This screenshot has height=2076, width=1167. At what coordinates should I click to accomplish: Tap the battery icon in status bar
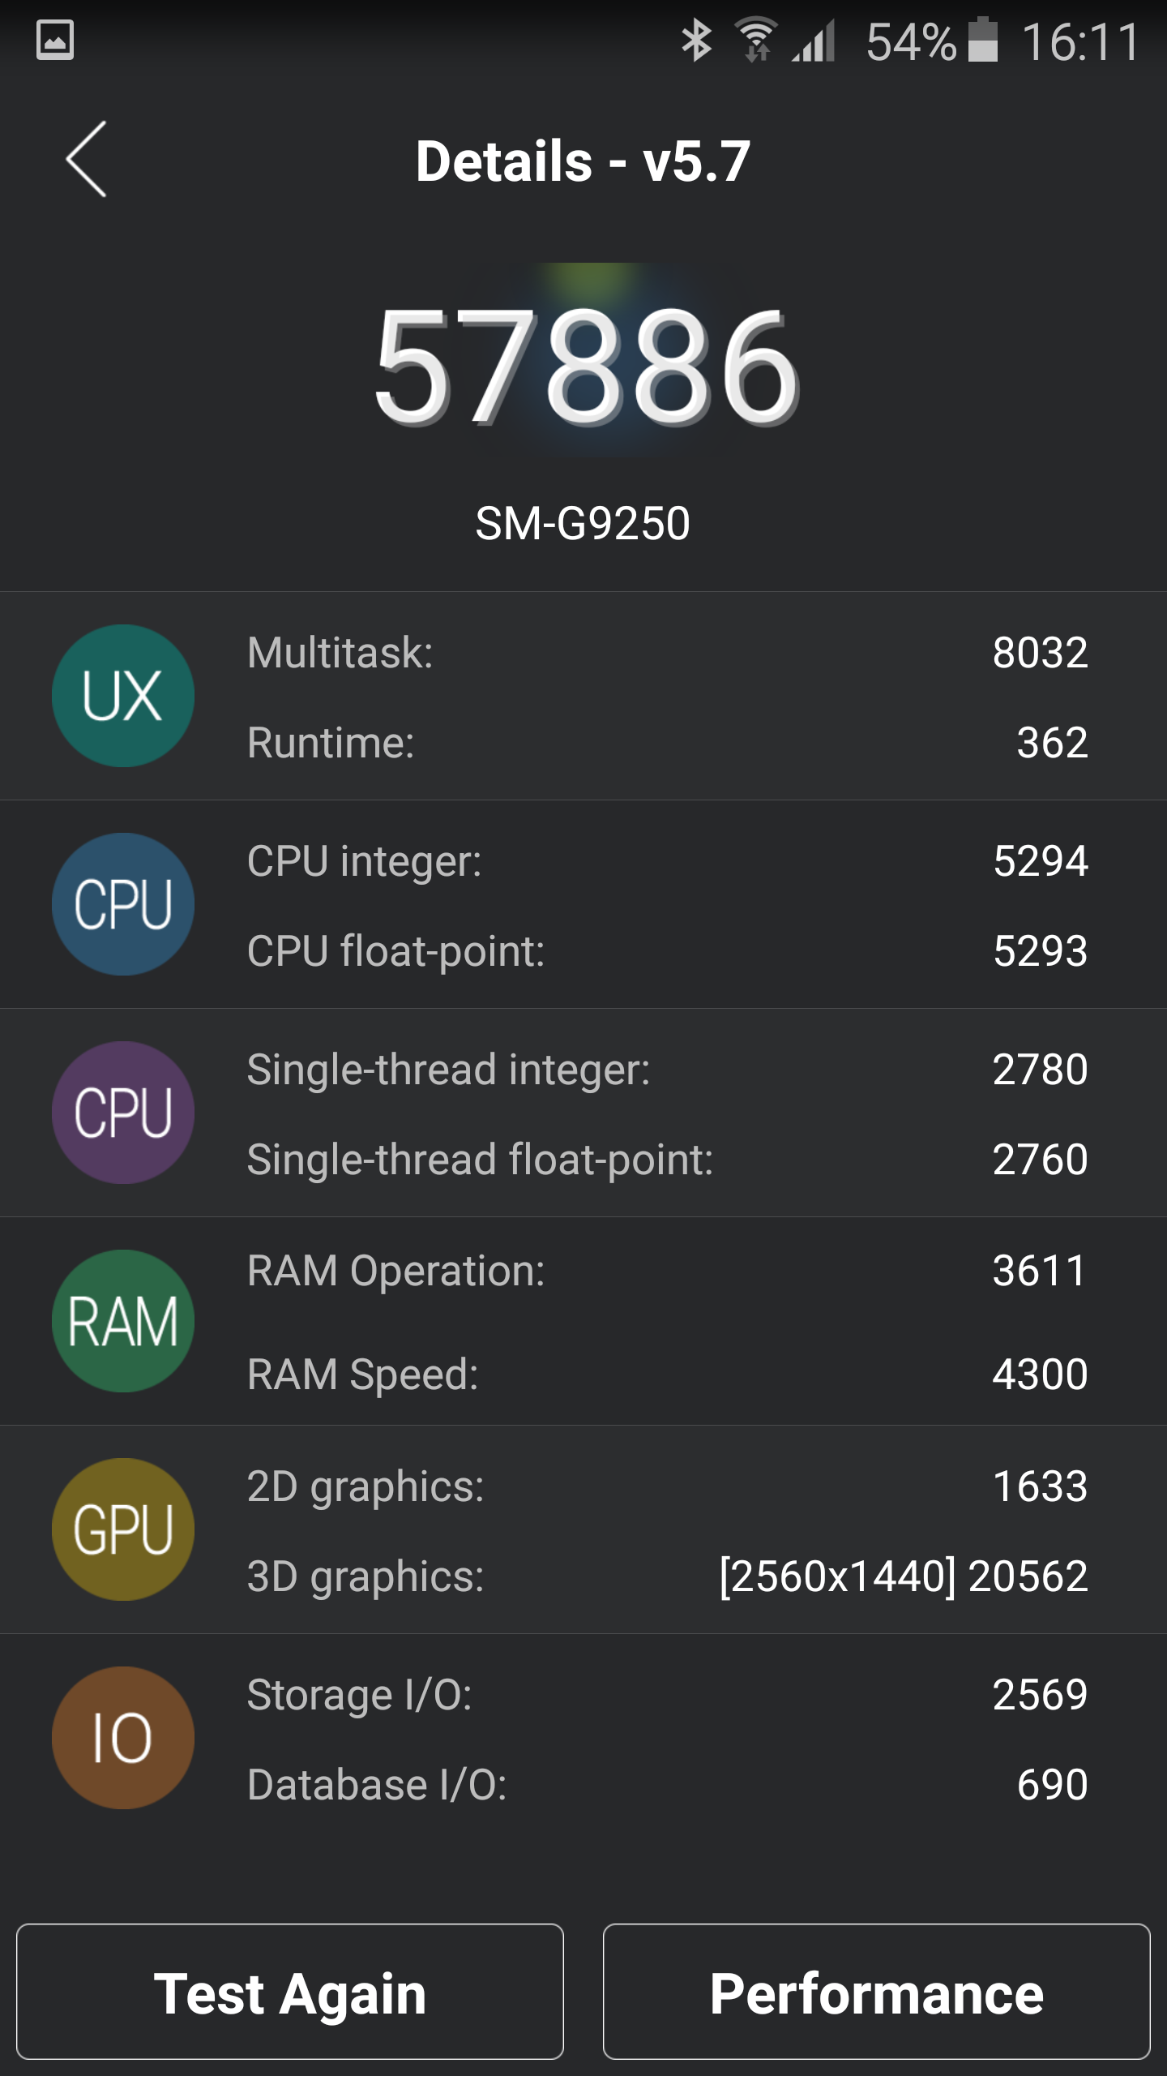(983, 40)
